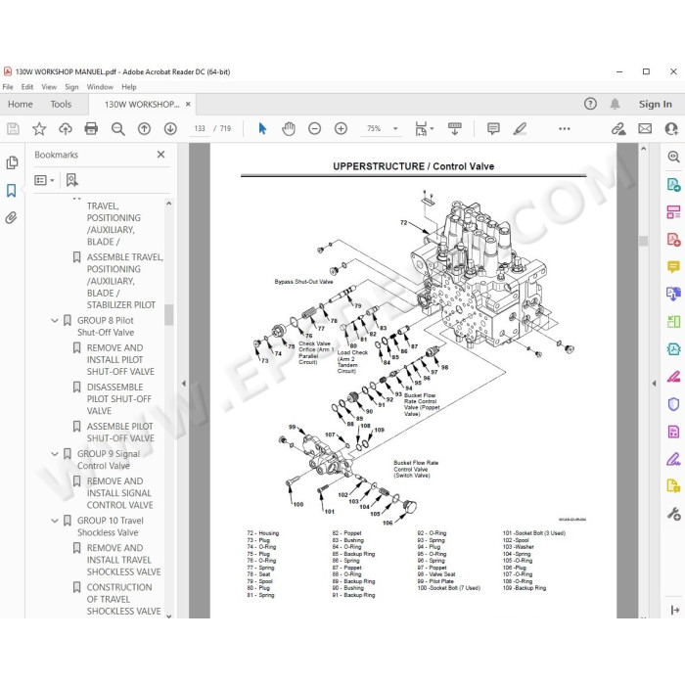The image size is (685, 685).
Task: Toggle the Bookmarks panel icon
Action: (x=12, y=191)
